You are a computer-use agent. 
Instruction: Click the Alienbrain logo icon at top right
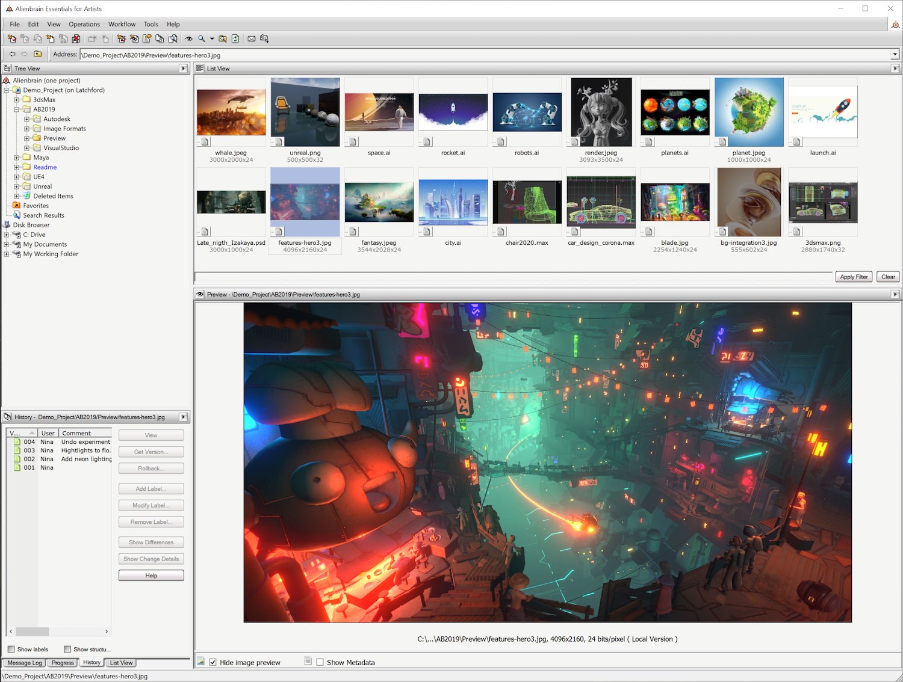[x=895, y=25]
